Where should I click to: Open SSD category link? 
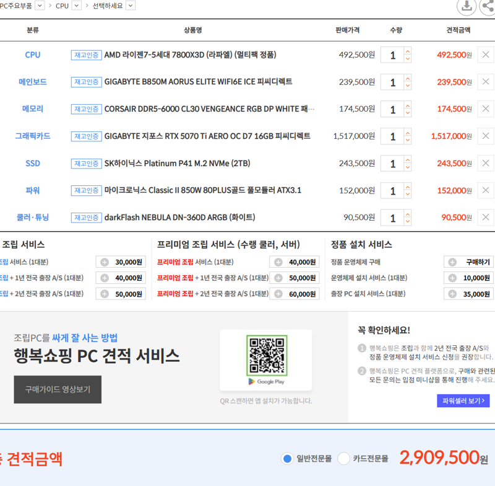(x=33, y=163)
